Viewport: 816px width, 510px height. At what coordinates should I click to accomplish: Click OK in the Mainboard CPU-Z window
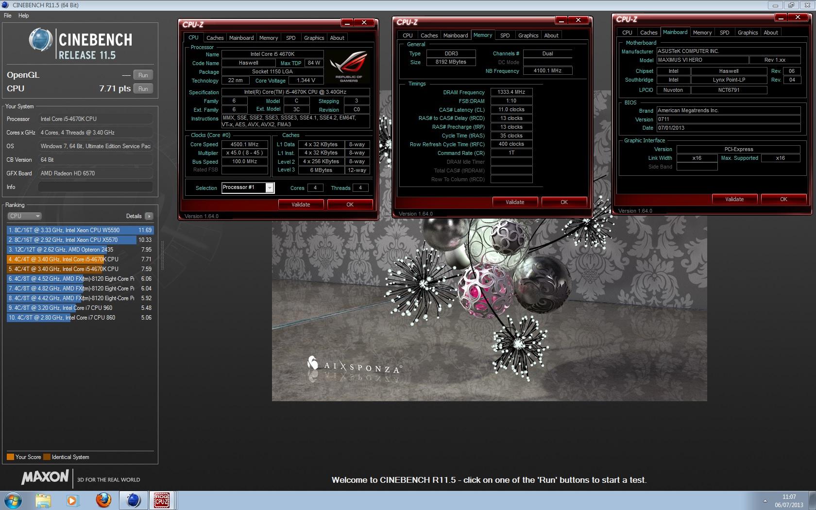(x=783, y=199)
